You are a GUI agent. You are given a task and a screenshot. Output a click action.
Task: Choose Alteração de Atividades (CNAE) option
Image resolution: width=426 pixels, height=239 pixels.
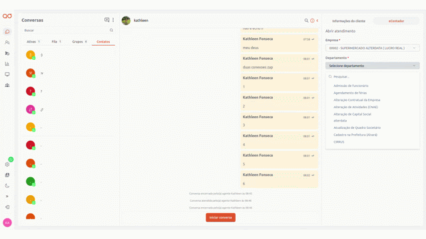(355, 107)
